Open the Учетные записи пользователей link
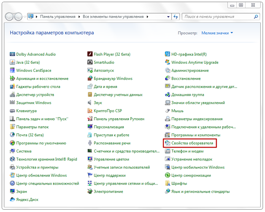The image size is (265, 212). click(122, 167)
